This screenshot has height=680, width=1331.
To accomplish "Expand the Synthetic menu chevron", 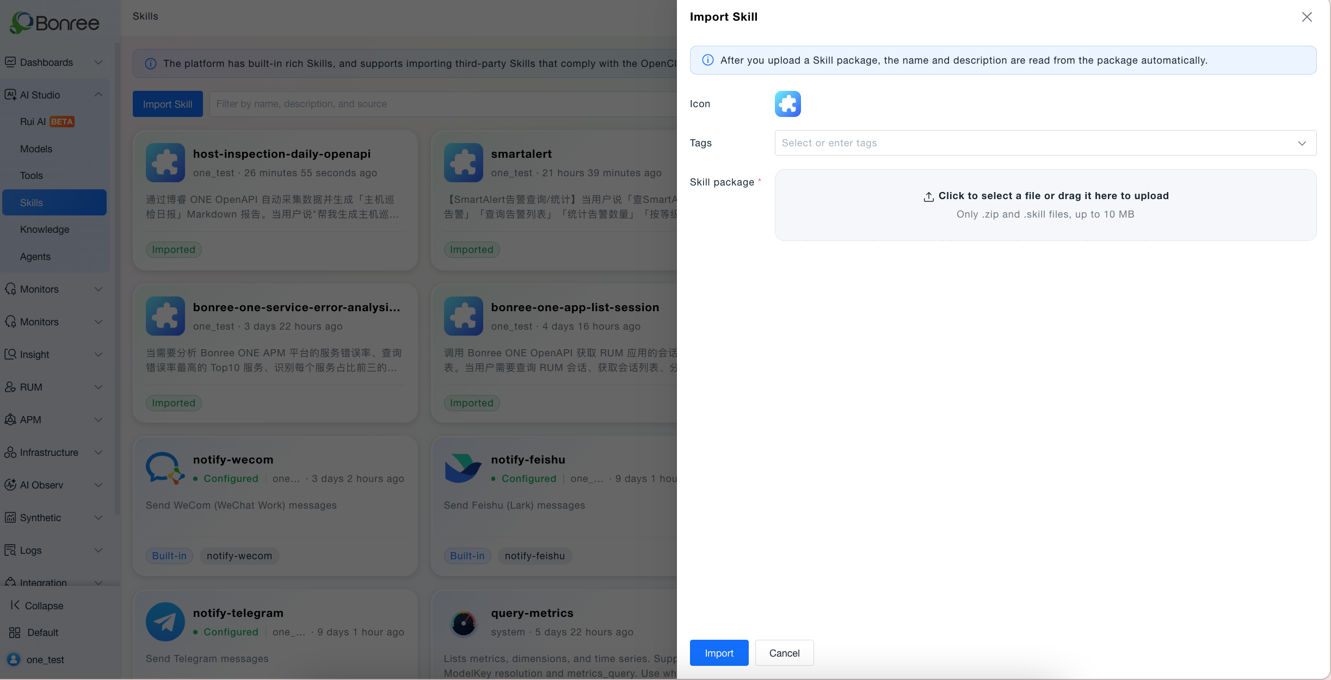I will coord(98,517).
